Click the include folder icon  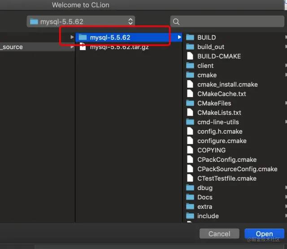(x=190, y=216)
